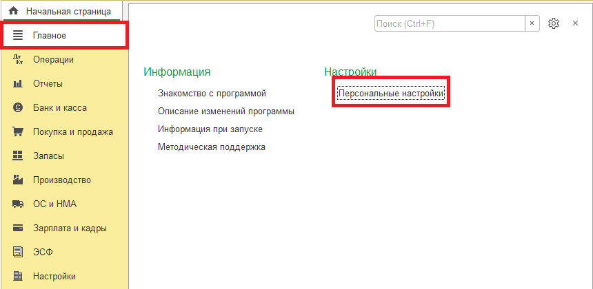Open Методическая поддержка link
Image resolution: width=593 pixels, height=289 pixels.
coord(211,147)
